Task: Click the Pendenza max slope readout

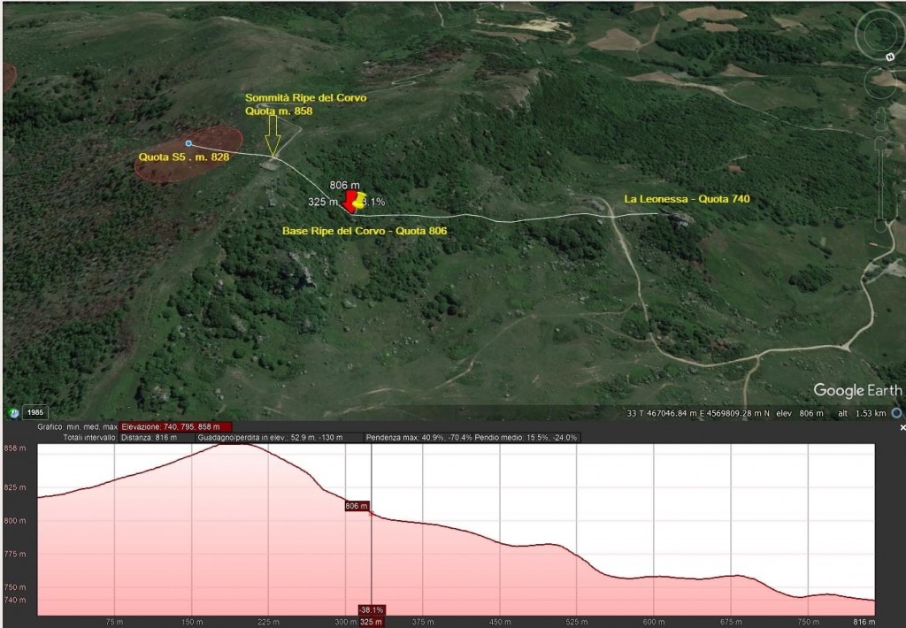Action: [418, 437]
